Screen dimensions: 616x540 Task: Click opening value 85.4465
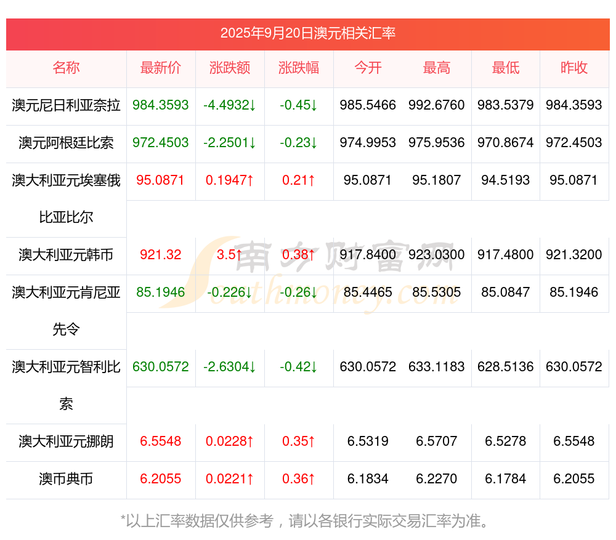(x=368, y=292)
